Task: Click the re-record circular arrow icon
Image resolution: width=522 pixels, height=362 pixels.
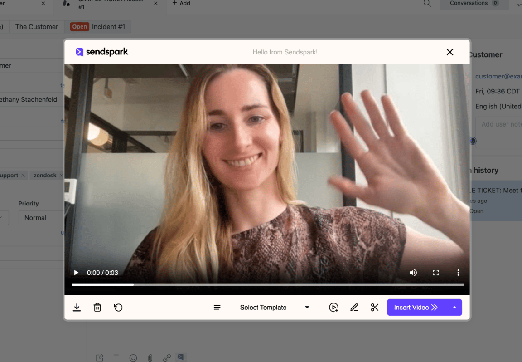Action: click(x=118, y=307)
